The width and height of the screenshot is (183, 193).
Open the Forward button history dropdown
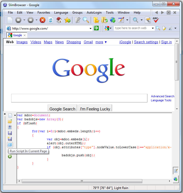pyautogui.click(x=36, y=20)
